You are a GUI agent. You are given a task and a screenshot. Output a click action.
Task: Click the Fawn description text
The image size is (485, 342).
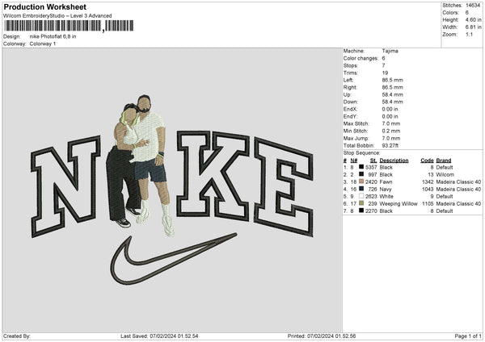point(386,182)
